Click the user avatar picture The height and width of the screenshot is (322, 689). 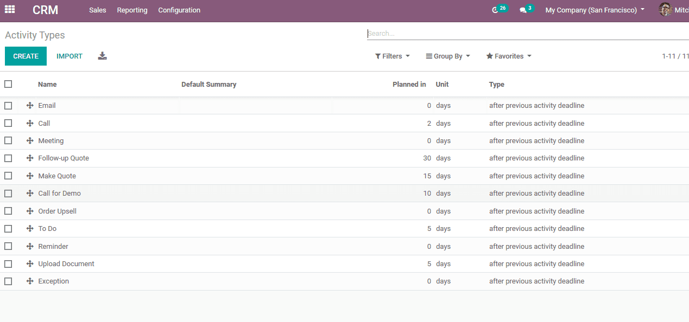coord(665,10)
